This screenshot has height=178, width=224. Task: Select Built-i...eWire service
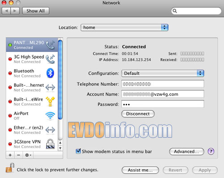32,102
